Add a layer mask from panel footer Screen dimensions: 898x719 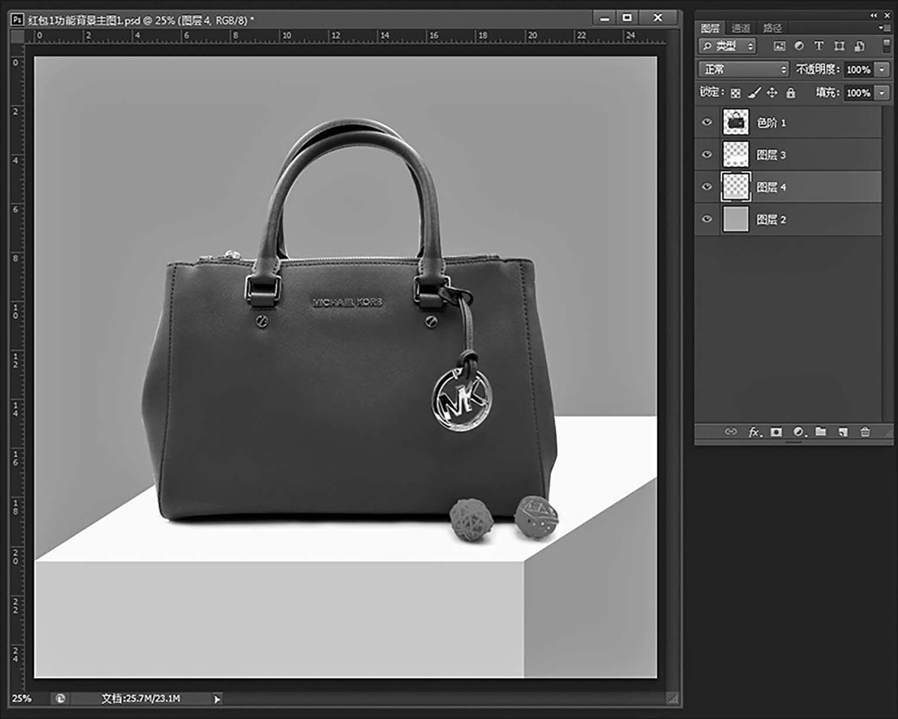(776, 432)
